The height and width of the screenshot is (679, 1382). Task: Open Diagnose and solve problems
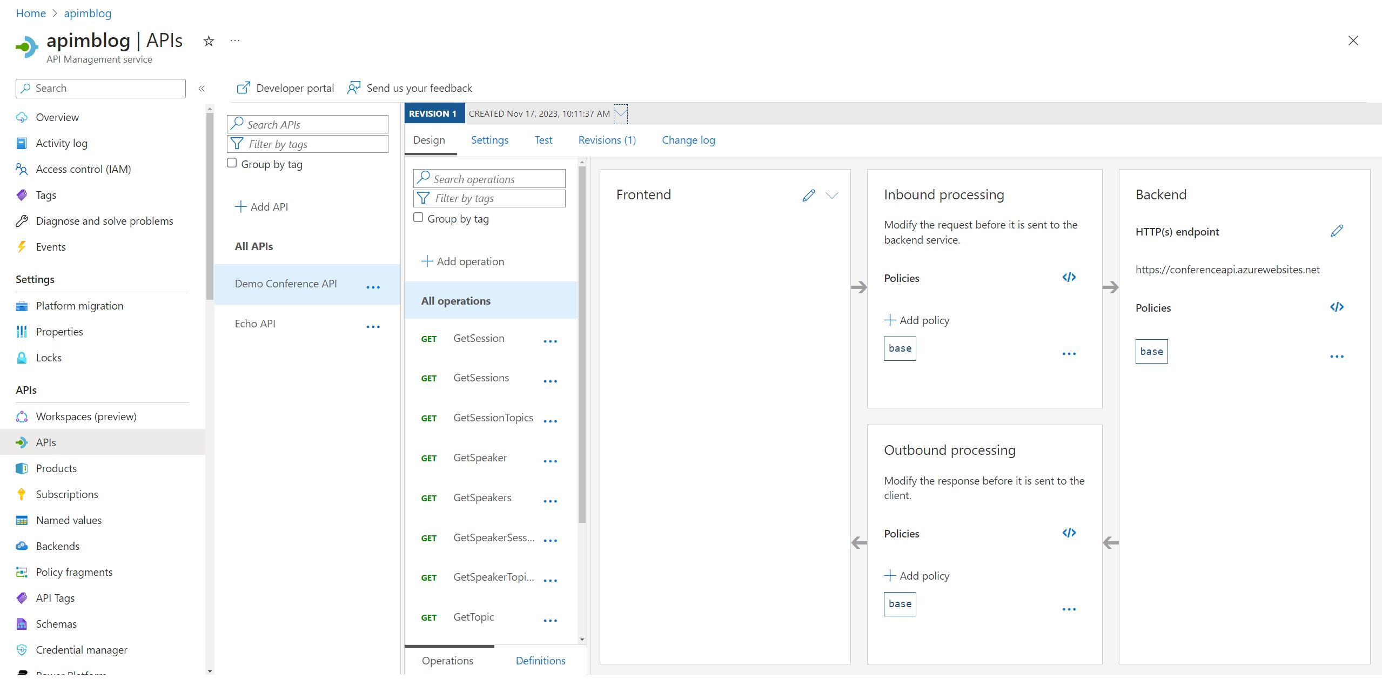(104, 220)
